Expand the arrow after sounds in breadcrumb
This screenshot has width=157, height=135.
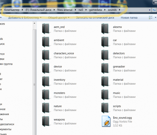tap(119, 10)
